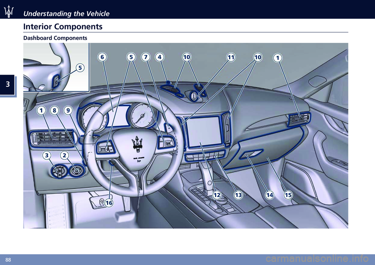Click the 'Dashboard Components' subheading

coord(55,38)
